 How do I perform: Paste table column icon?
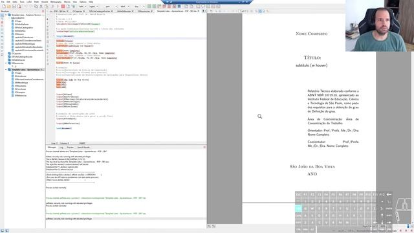159,6
